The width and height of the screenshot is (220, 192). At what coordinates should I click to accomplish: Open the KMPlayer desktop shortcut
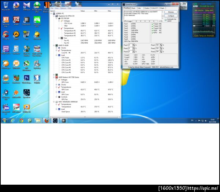pyautogui.click(x=26, y=5)
